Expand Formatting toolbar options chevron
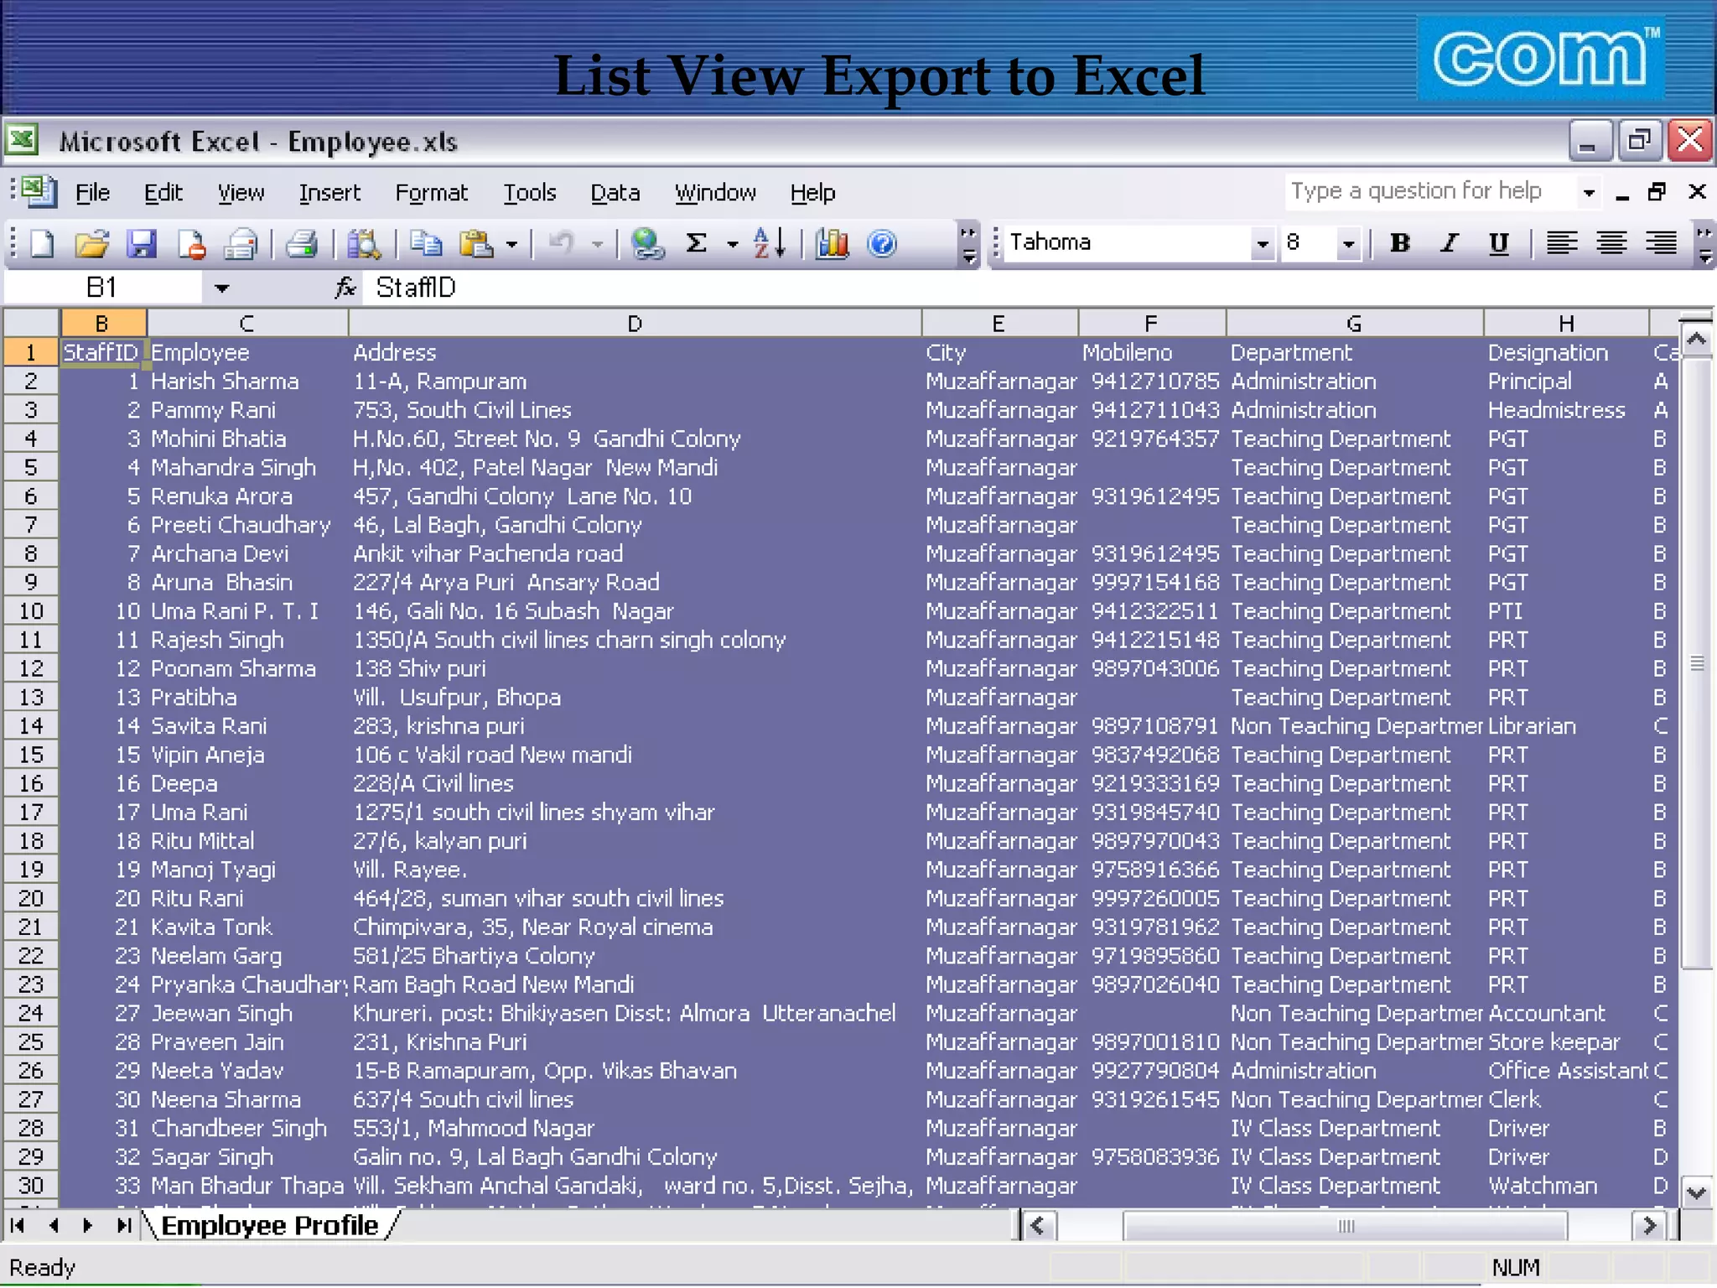Viewport: 1717px width, 1288px height. [x=1704, y=245]
